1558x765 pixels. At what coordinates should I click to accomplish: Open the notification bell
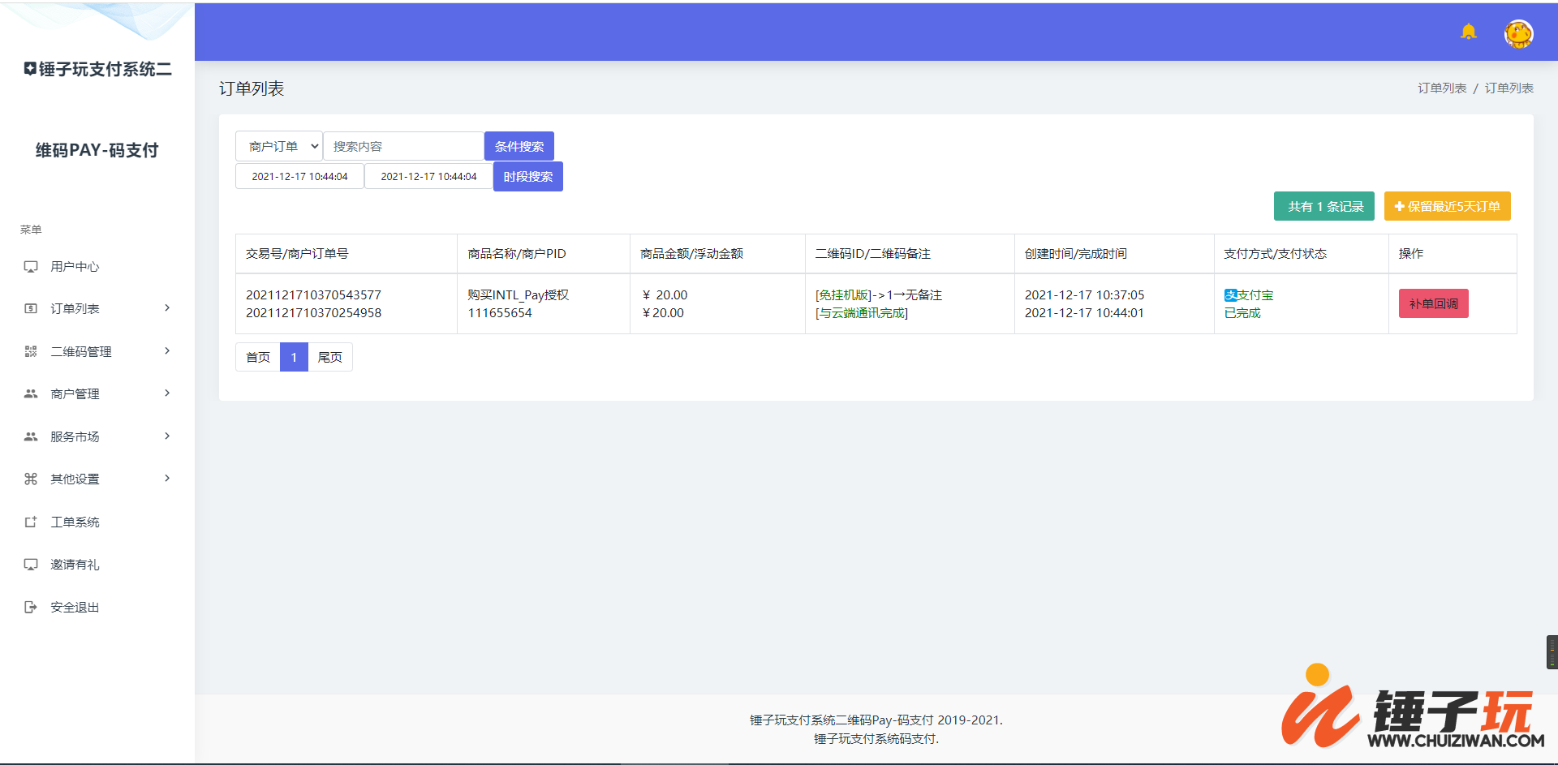click(x=1468, y=32)
